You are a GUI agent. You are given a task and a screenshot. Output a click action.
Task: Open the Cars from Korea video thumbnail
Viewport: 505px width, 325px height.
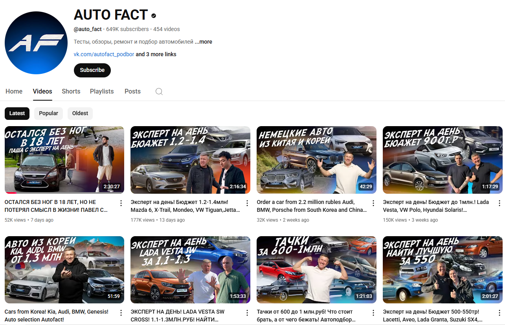pyautogui.click(x=64, y=270)
